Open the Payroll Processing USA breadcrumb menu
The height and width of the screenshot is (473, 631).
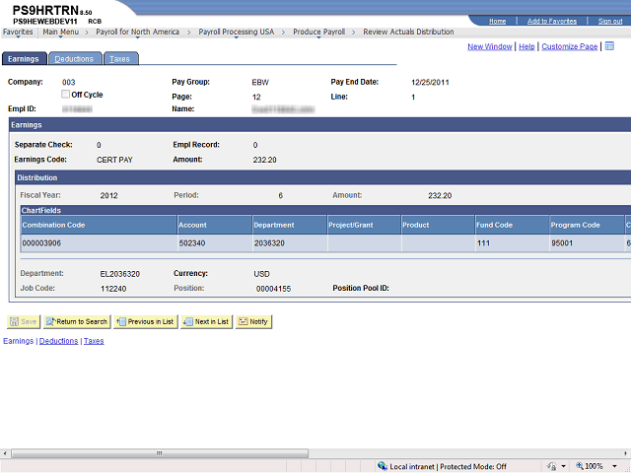pyautogui.click(x=237, y=33)
